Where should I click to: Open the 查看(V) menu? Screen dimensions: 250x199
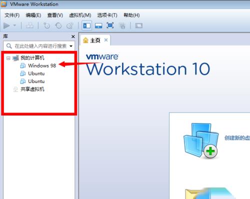[x=55, y=15]
